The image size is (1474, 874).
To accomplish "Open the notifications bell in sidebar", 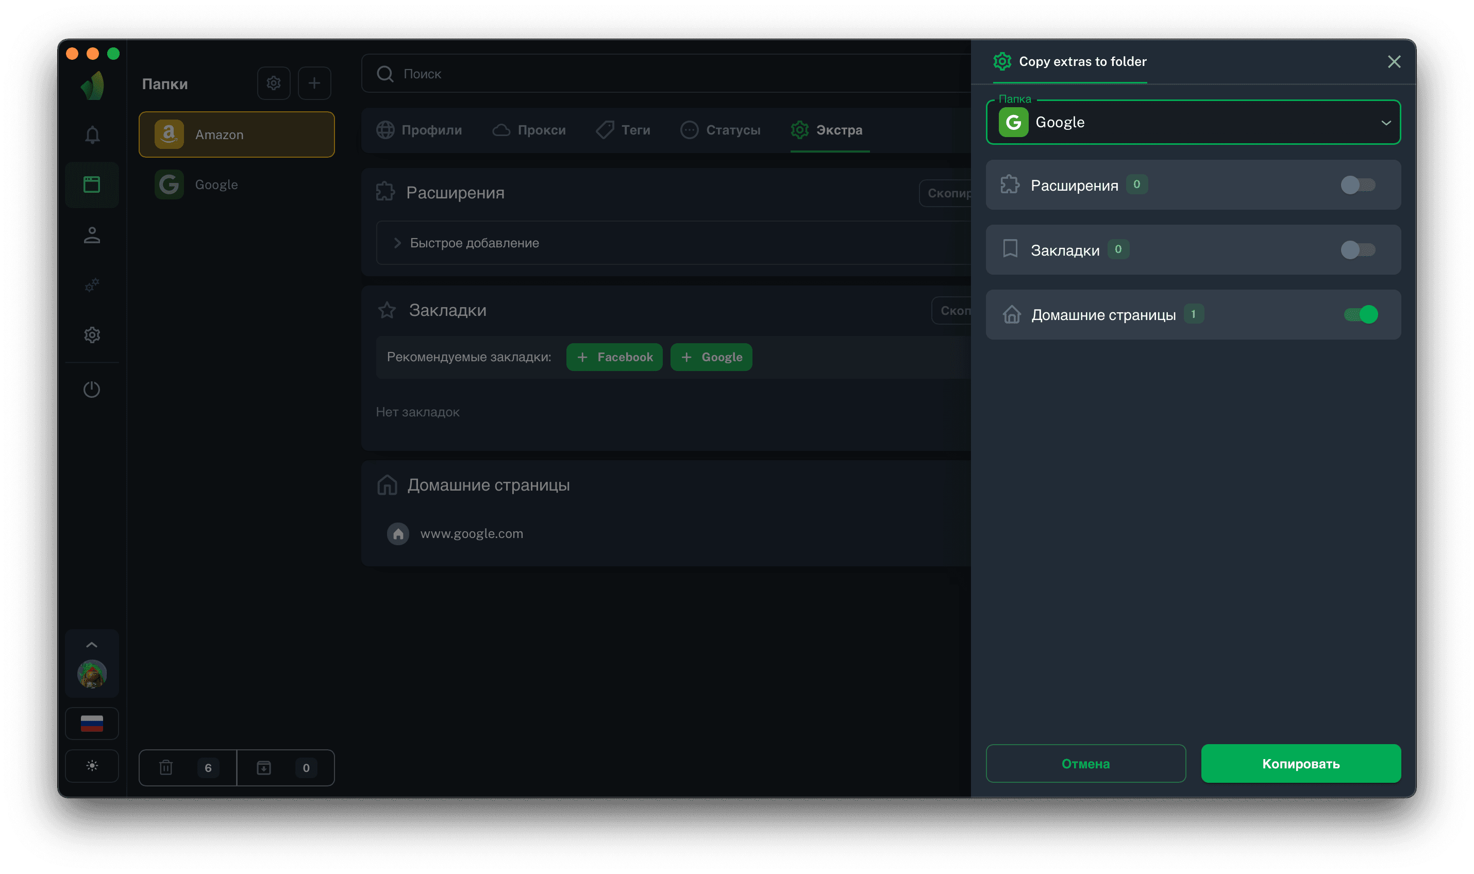I will click(92, 135).
